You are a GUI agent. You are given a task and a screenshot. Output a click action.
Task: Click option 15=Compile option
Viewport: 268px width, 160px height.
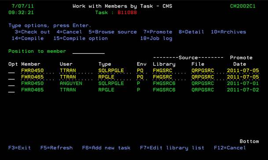(81, 38)
